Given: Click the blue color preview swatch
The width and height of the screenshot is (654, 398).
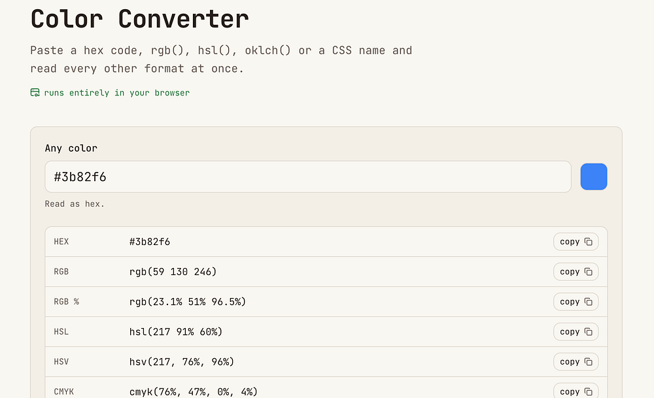Looking at the screenshot, I should coord(594,176).
